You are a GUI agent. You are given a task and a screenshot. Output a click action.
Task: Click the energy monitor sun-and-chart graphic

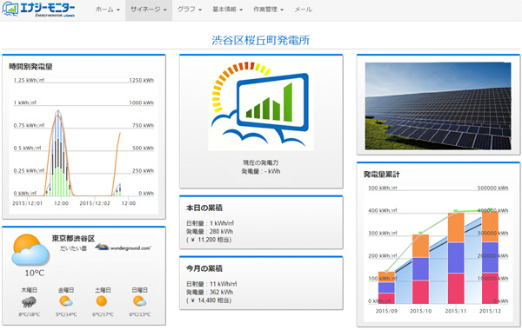coord(261,106)
